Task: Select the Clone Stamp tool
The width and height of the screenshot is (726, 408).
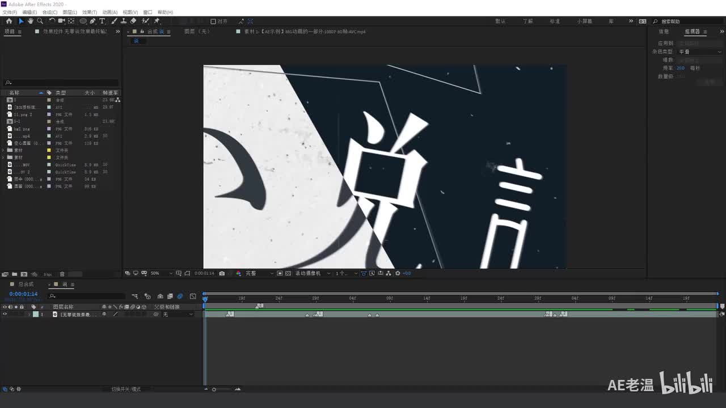Action: pyautogui.click(x=124, y=21)
